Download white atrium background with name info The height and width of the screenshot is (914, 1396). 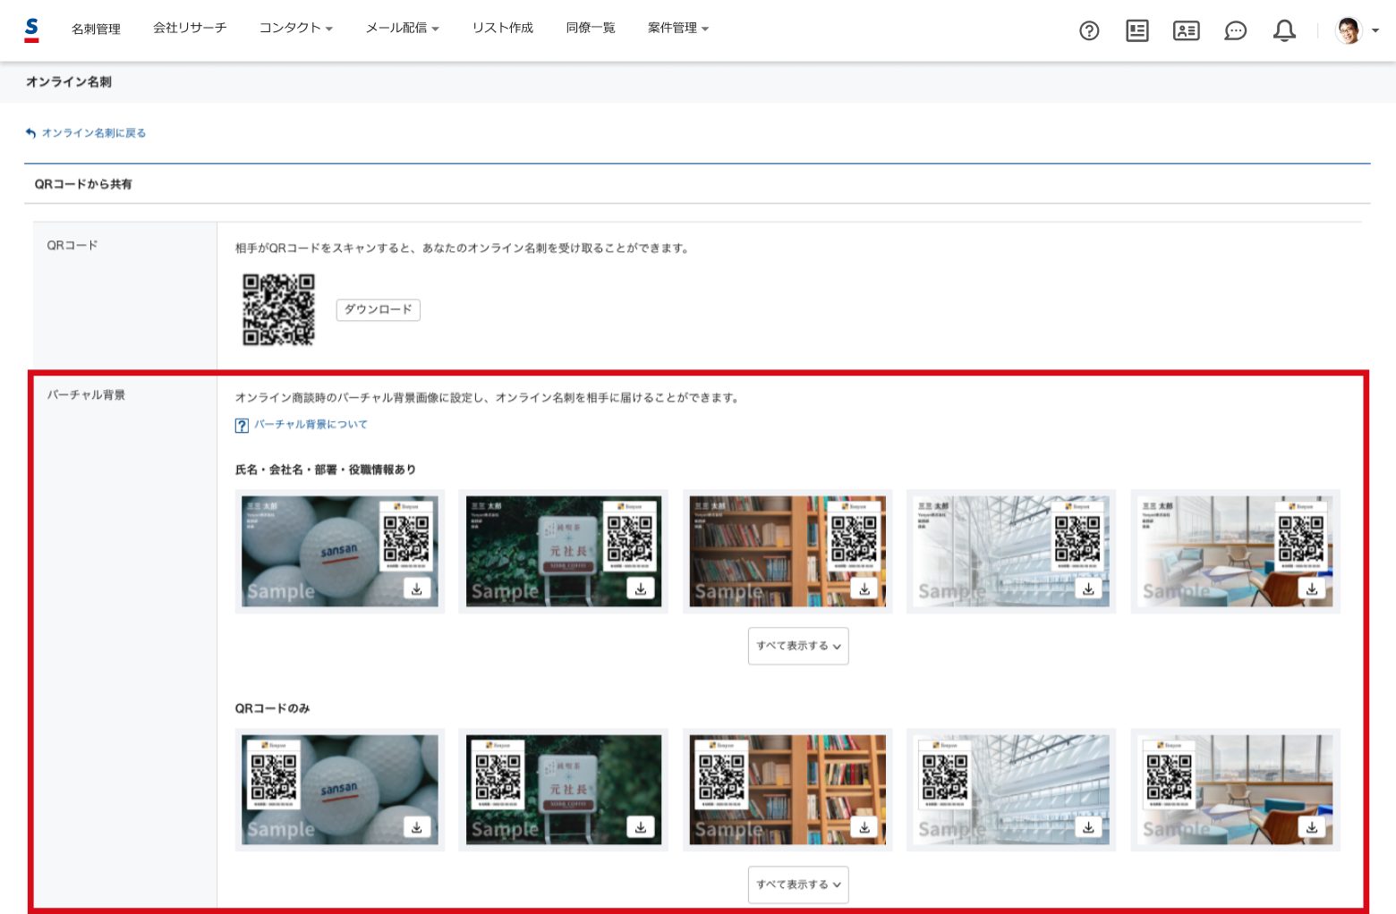coord(1088,588)
